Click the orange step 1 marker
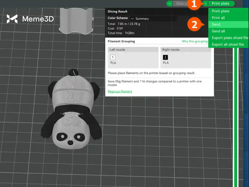The height and width of the screenshot is (187, 249). pos(195,4)
